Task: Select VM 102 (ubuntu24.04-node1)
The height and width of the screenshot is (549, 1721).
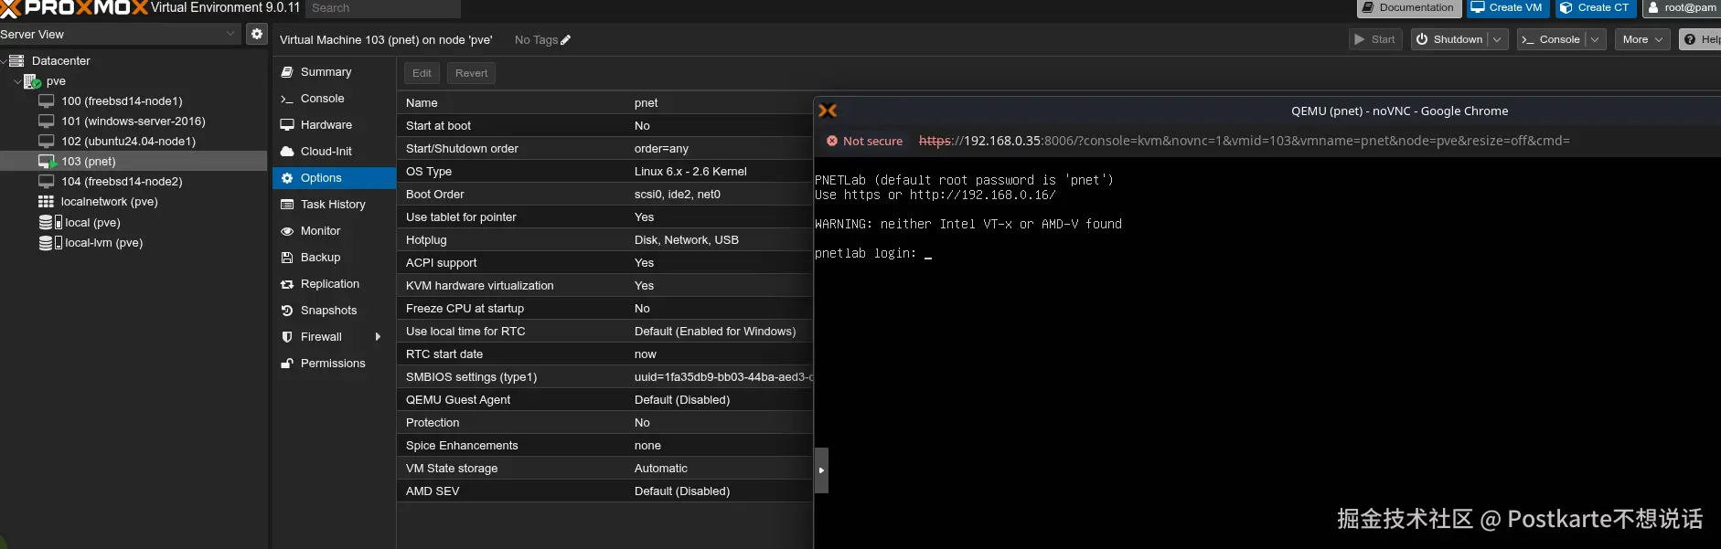Action: click(128, 142)
